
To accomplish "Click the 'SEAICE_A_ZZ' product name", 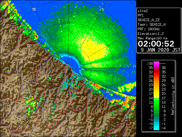I will coord(149,20).
